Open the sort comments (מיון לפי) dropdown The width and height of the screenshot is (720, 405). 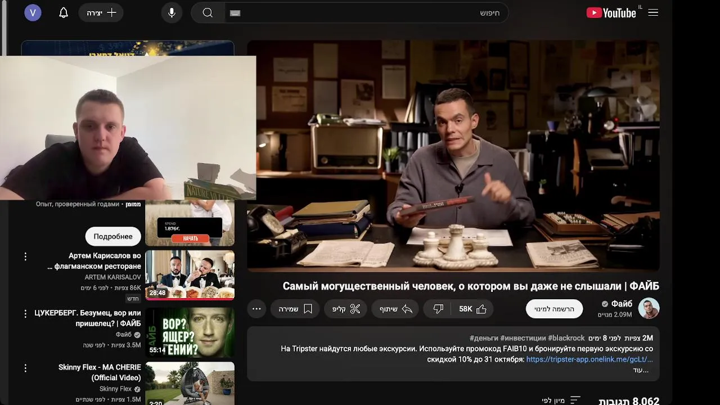pyautogui.click(x=561, y=400)
